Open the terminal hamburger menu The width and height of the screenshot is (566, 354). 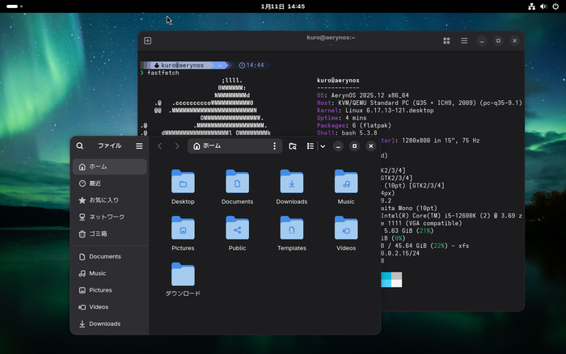tap(463, 40)
